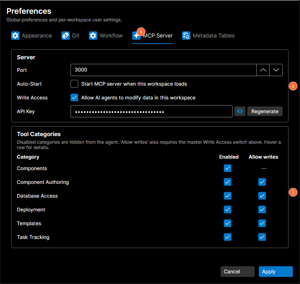The image size is (300, 284).
Task: Select the MCP Server tab
Action: click(x=152, y=36)
